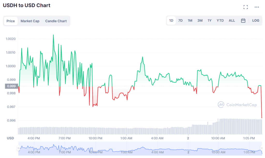Image resolution: width=265 pixels, height=158 pixels.
Task: Open the three-dot more options menu
Action: [x=257, y=7]
